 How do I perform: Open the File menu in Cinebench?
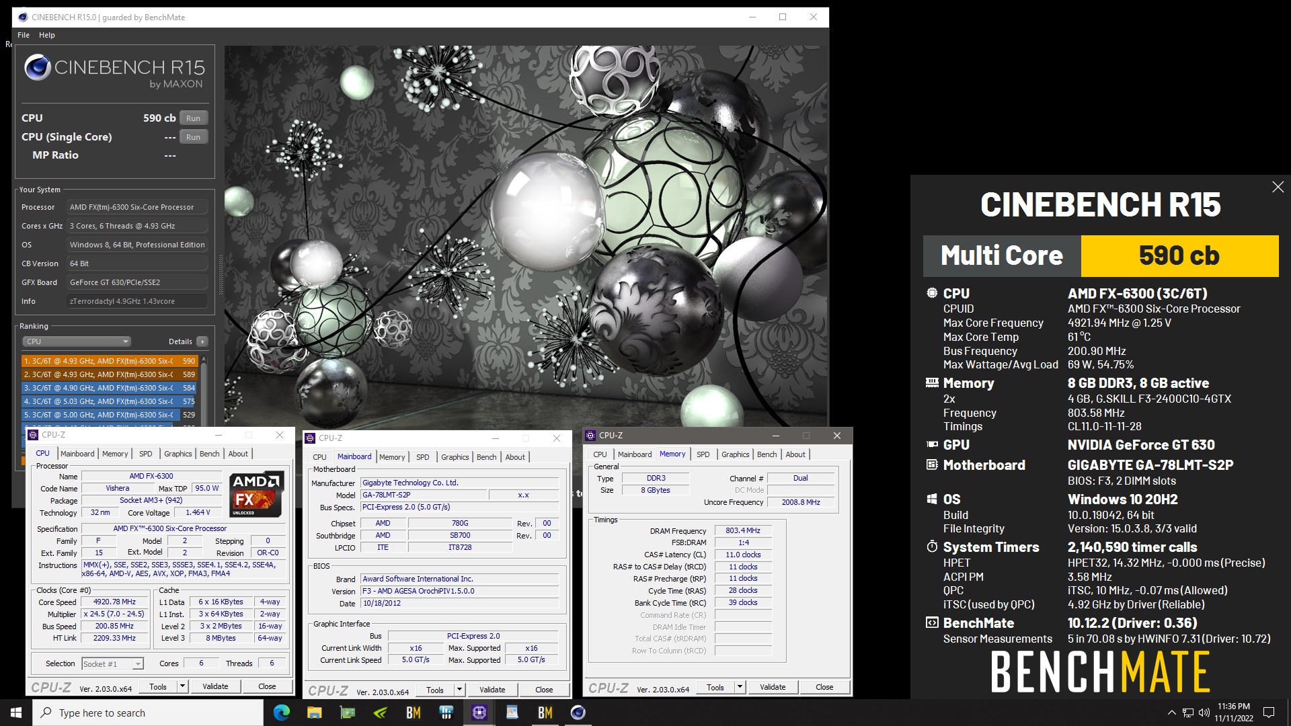[24, 35]
